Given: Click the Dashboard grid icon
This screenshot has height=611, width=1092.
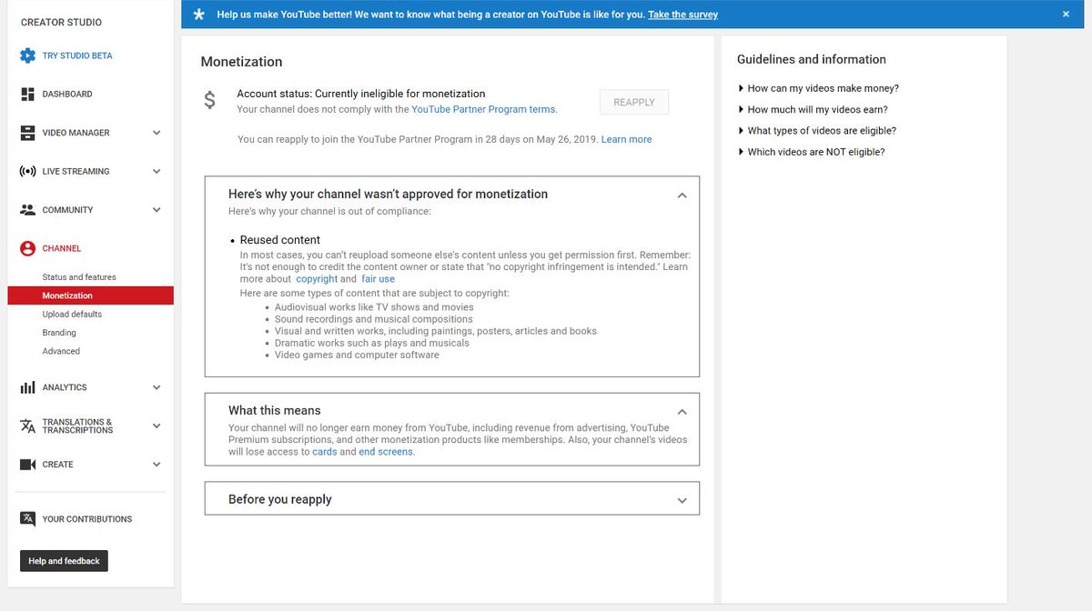Looking at the screenshot, I should [x=27, y=94].
